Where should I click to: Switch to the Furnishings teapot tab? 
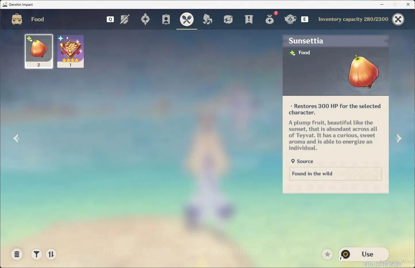click(x=290, y=19)
